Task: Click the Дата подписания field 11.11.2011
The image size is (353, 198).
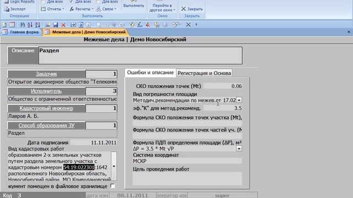Action: (x=93, y=142)
